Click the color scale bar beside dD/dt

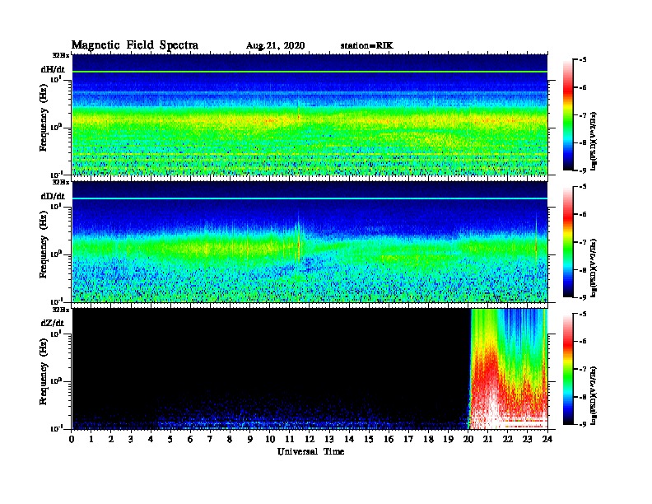click(568, 241)
